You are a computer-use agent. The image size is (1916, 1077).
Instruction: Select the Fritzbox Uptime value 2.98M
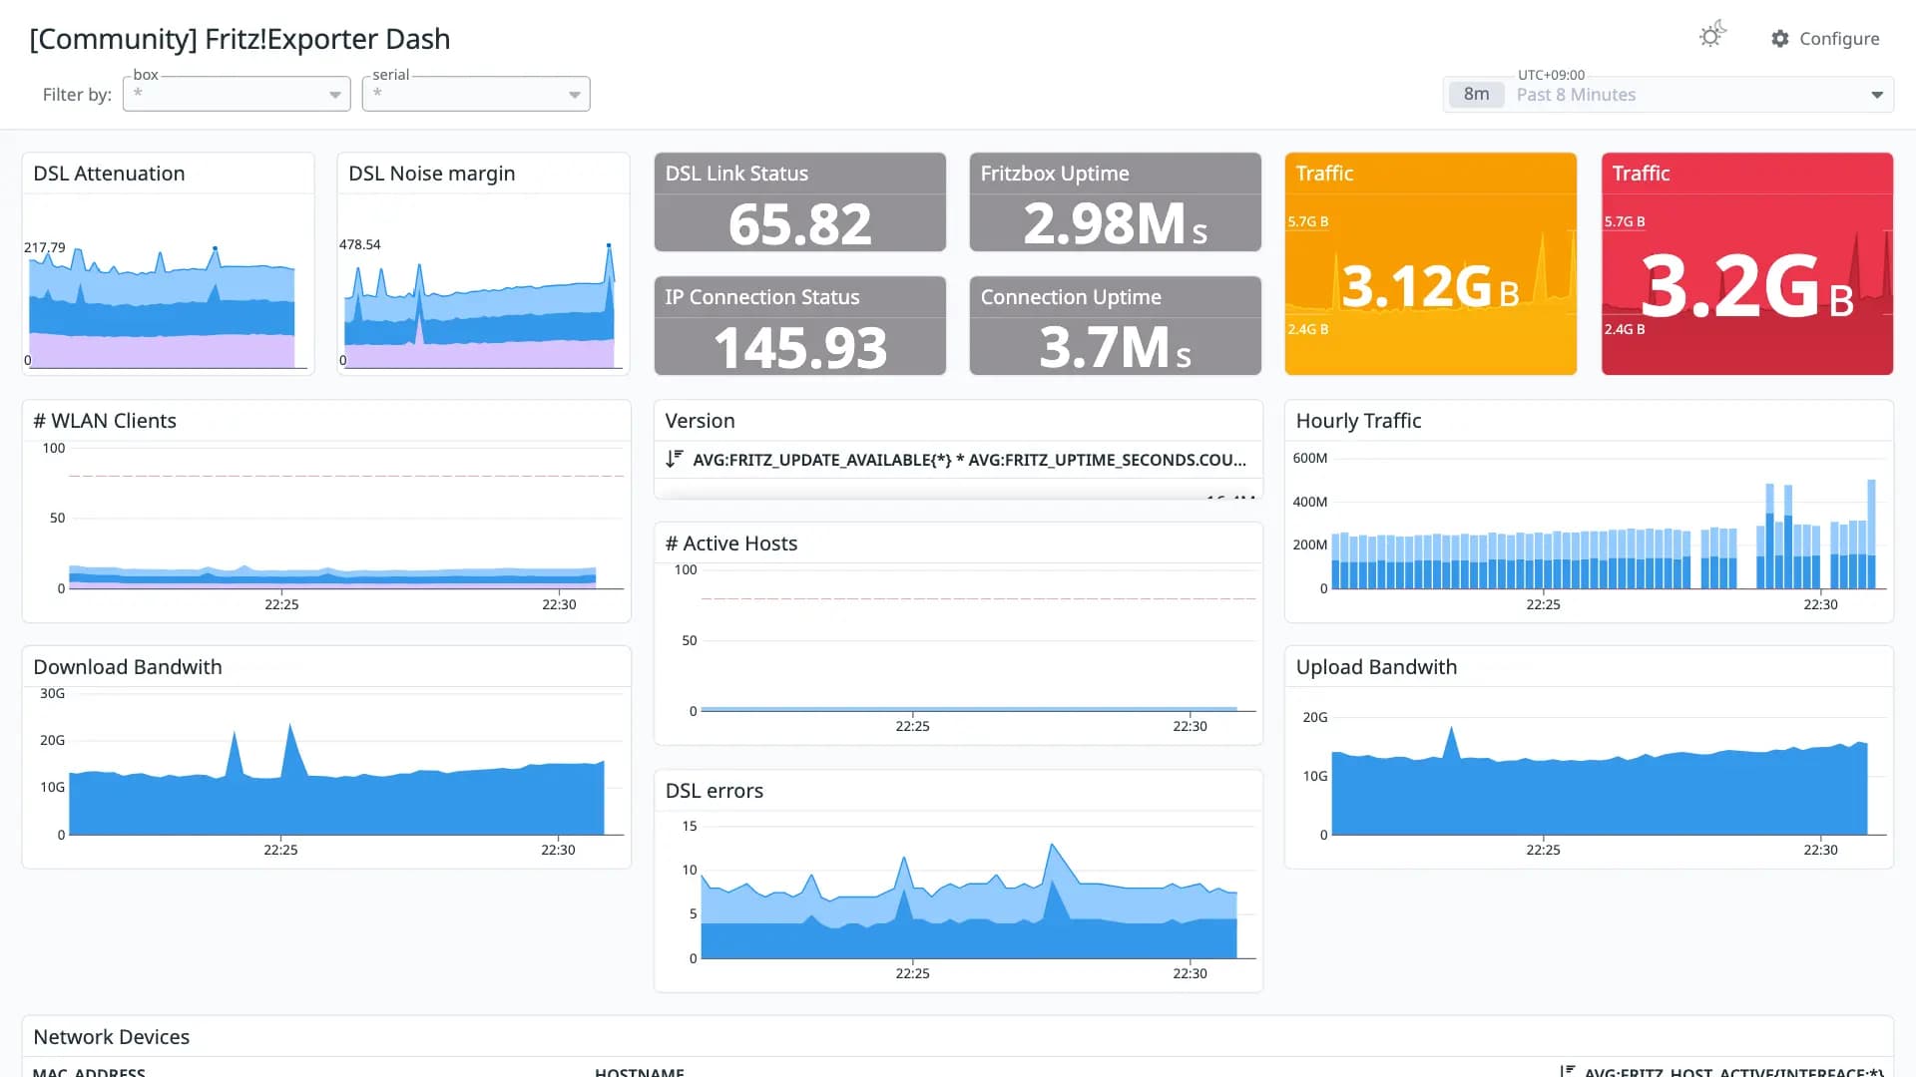[x=1115, y=223]
